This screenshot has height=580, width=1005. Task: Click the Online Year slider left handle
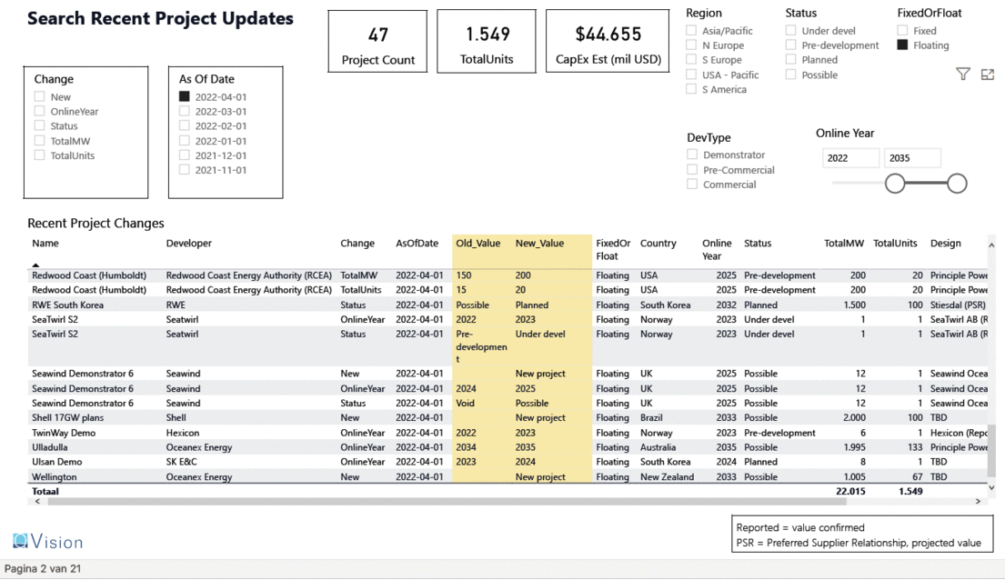pyautogui.click(x=895, y=184)
